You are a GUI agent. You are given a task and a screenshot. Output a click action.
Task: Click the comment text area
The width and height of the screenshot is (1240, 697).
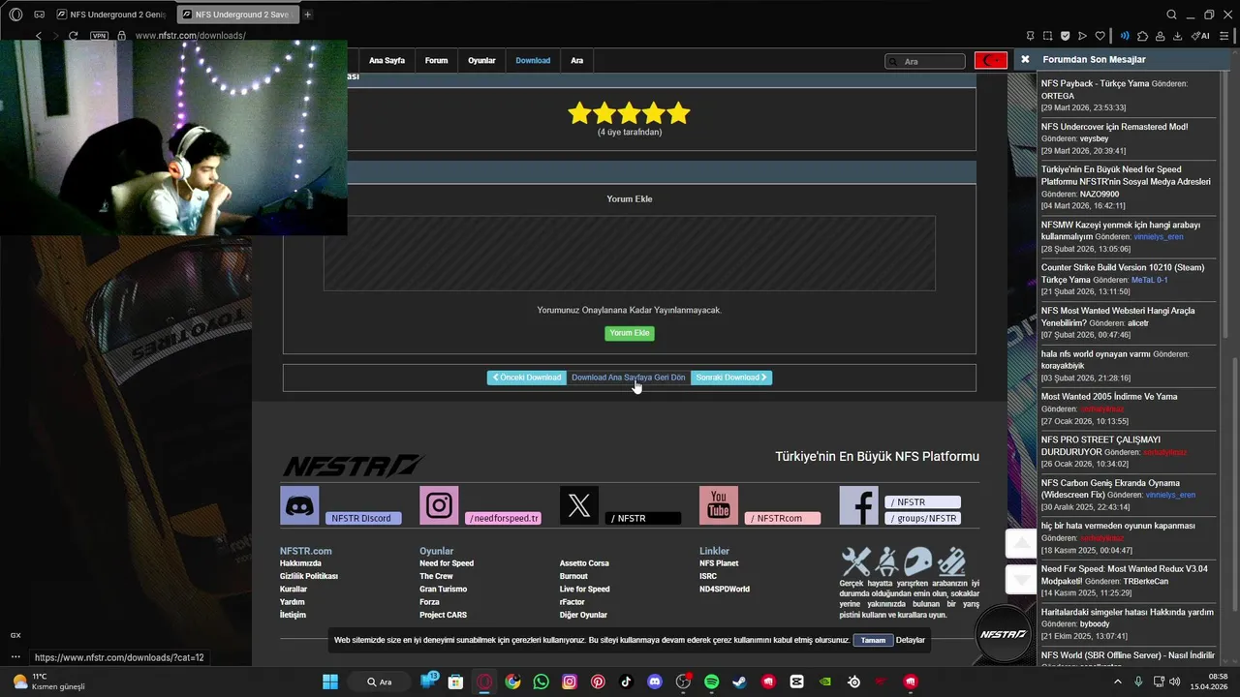tap(630, 253)
